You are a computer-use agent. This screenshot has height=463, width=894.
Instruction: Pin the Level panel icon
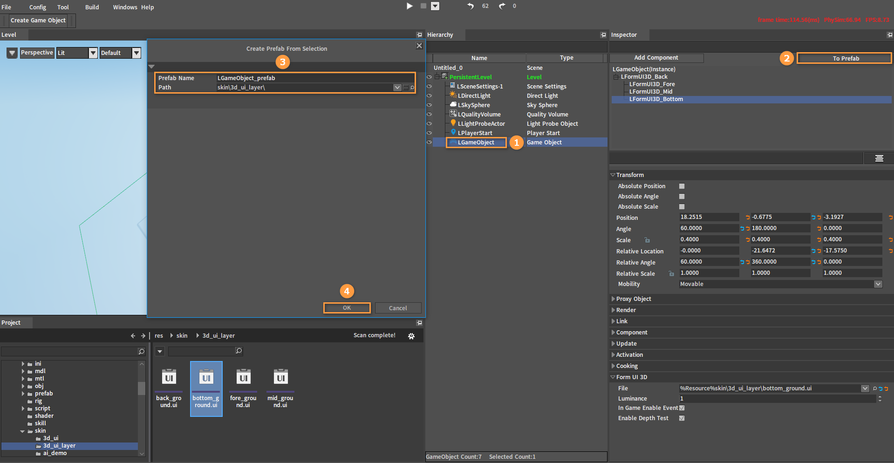click(x=419, y=35)
